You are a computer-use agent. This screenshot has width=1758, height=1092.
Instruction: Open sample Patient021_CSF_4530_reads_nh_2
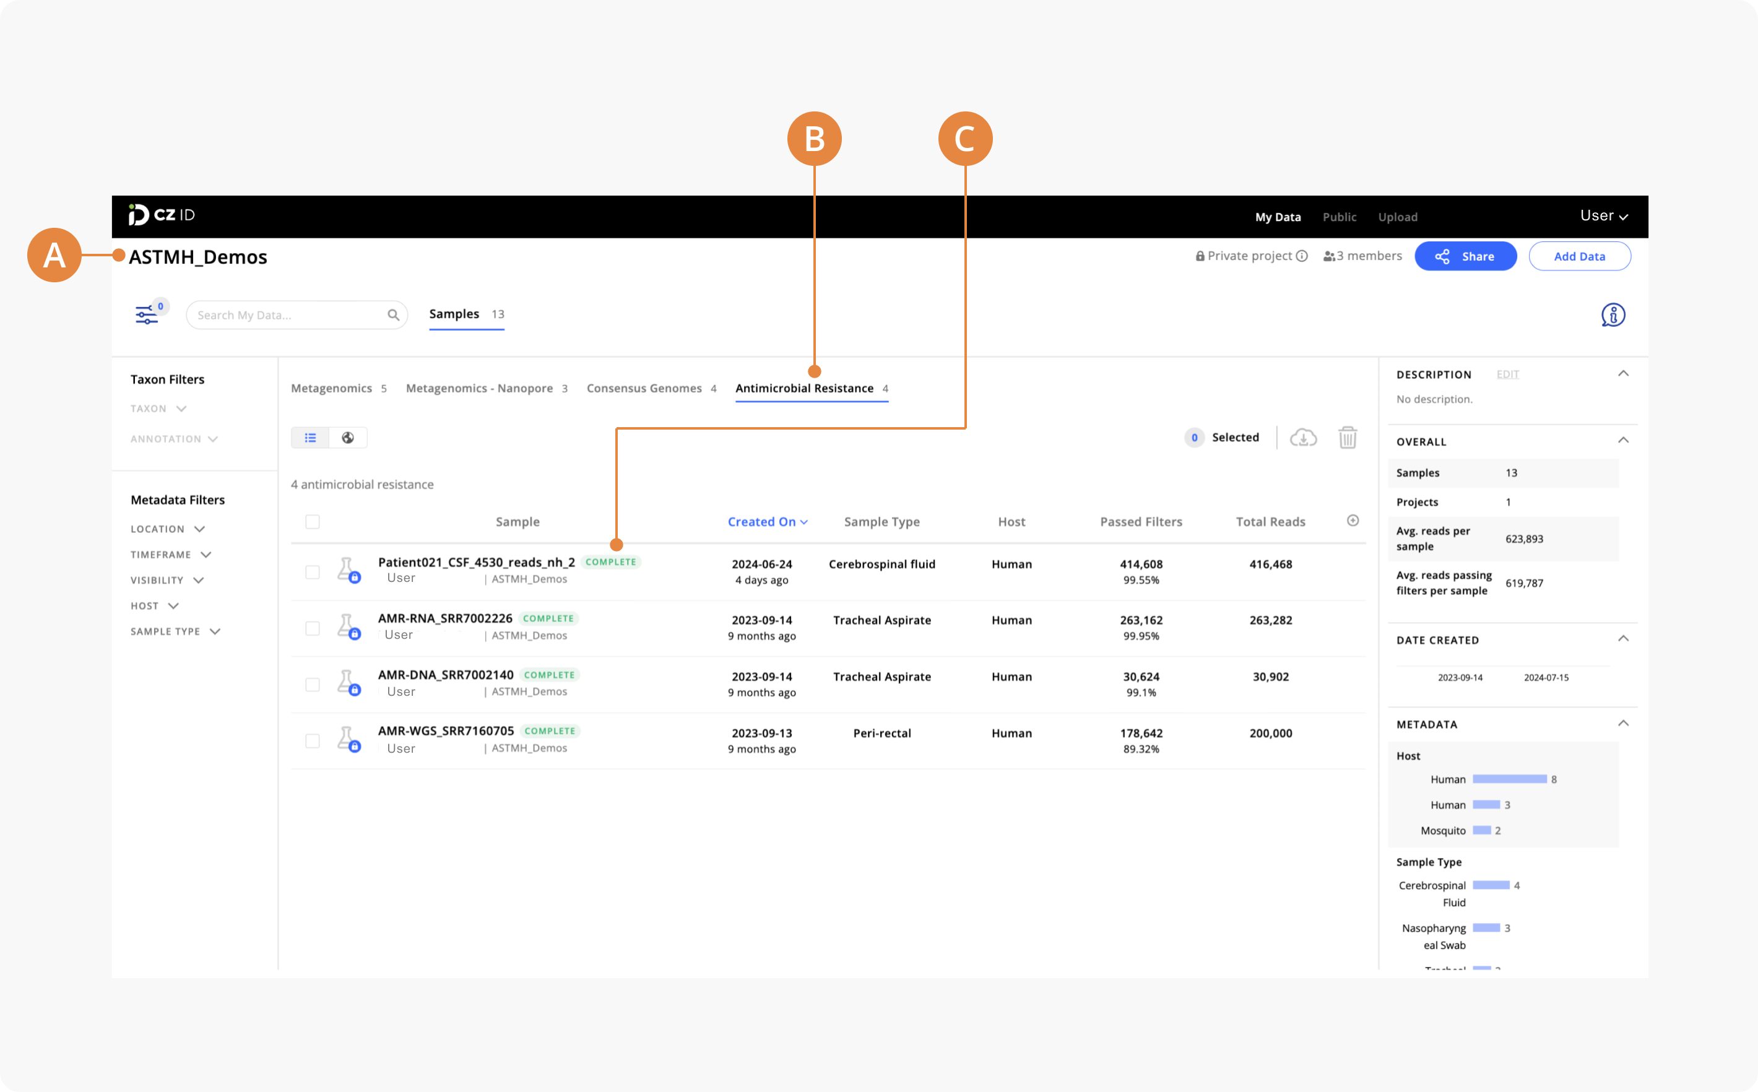477,562
